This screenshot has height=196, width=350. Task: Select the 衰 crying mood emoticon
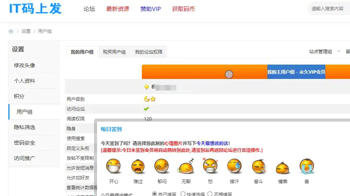307,166
